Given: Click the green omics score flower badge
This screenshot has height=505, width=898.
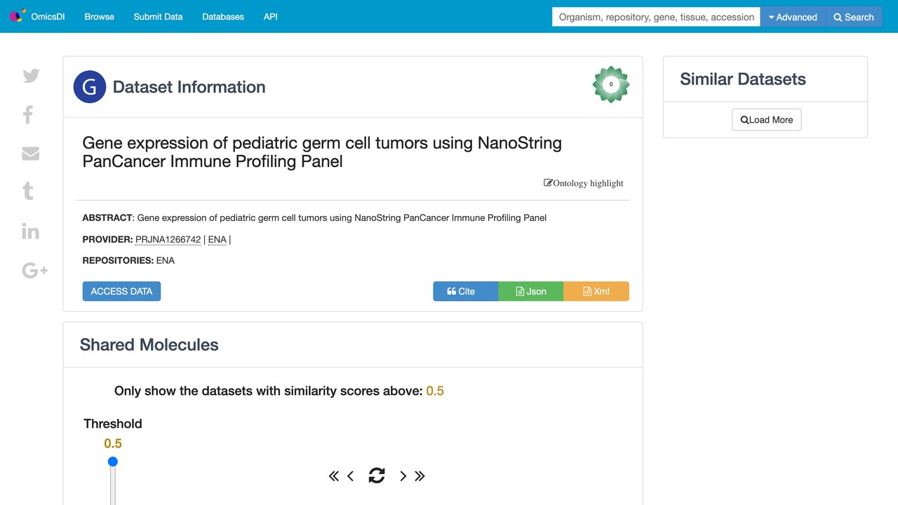Looking at the screenshot, I should click(x=611, y=85).
